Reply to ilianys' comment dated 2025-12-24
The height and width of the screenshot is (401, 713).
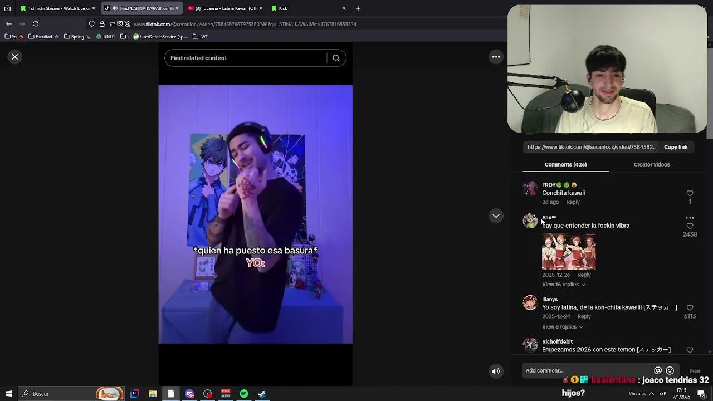coord(584,316)
